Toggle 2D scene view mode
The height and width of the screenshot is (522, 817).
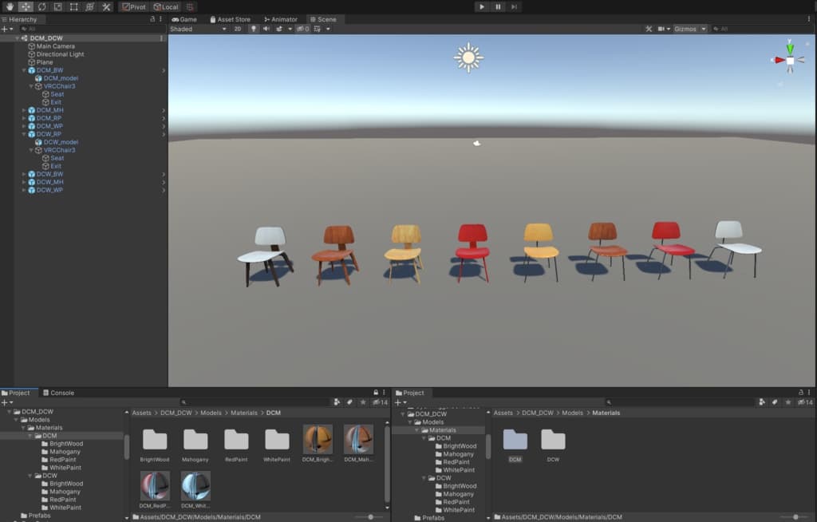click(238, 30)
